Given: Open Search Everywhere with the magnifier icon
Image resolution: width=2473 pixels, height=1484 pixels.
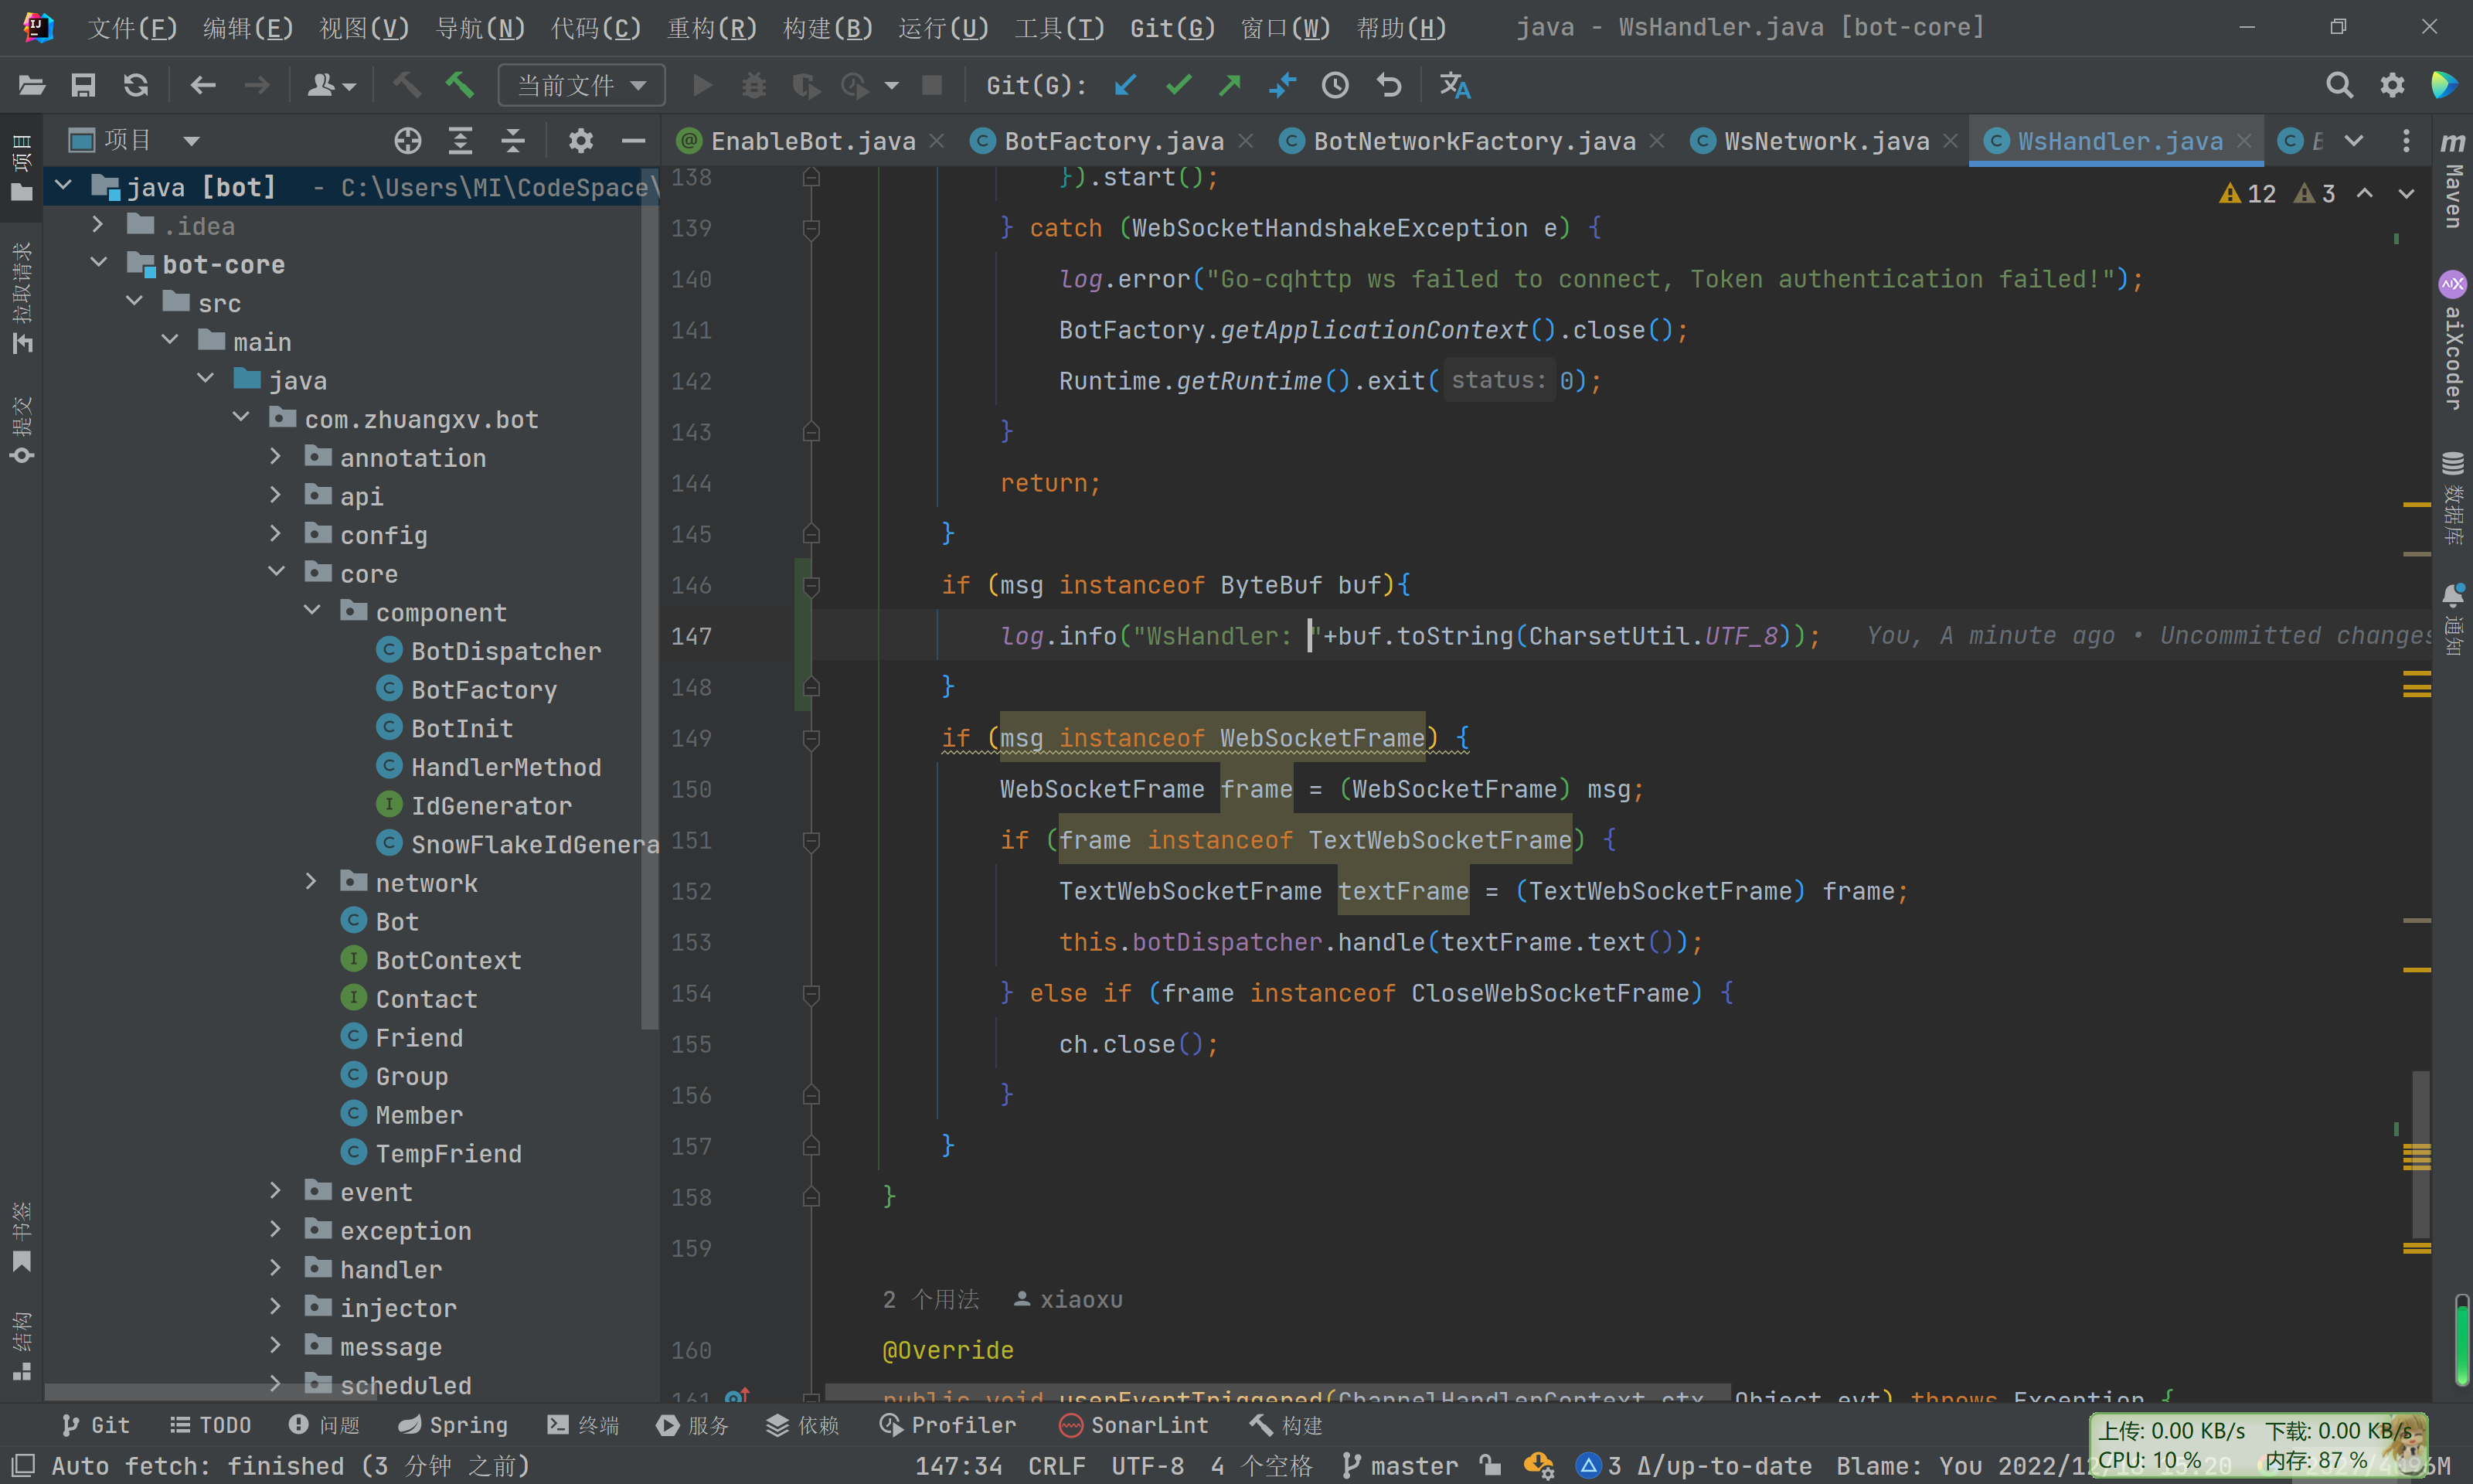Looking at the screenshot, I should click(2339, 85).
